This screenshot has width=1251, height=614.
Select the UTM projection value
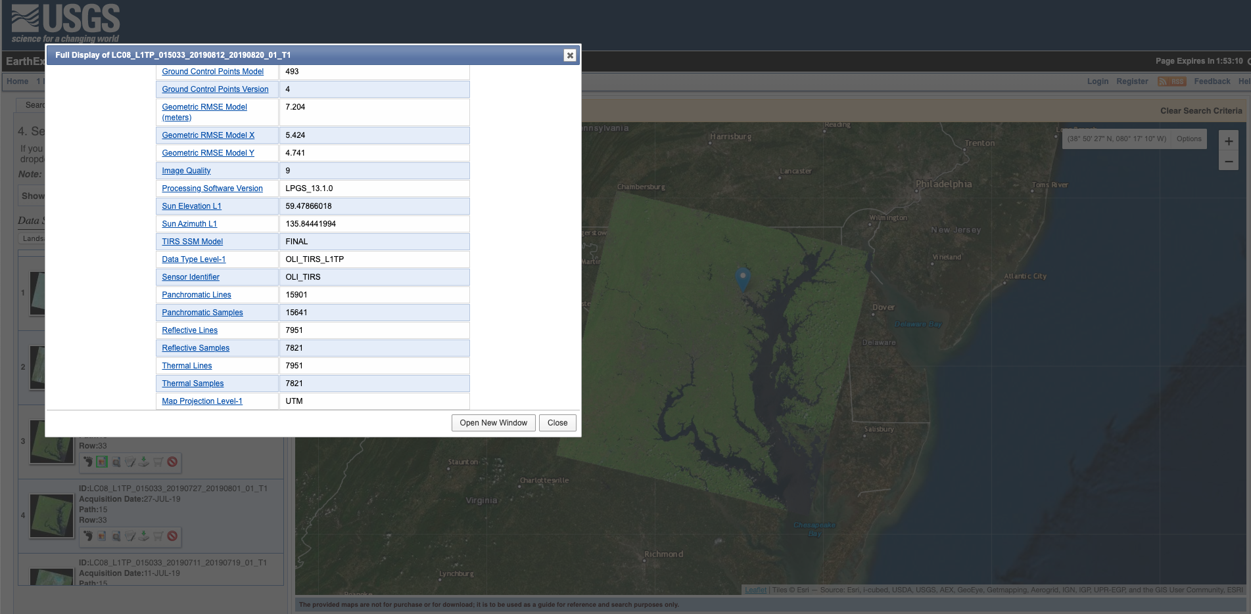point(294,401)
